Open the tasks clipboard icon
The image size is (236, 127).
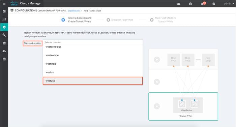click(x=190, y=4)
